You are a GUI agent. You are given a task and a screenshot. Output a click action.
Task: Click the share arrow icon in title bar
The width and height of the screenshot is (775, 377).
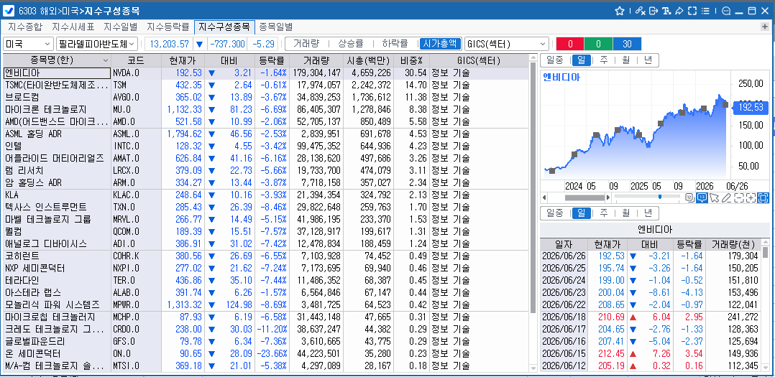pyautogui.click(x=679, y=11)
